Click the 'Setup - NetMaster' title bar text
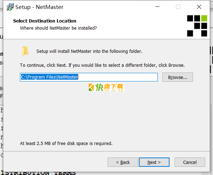Screen dimensions: 213x175 click(x=39, y=7)
